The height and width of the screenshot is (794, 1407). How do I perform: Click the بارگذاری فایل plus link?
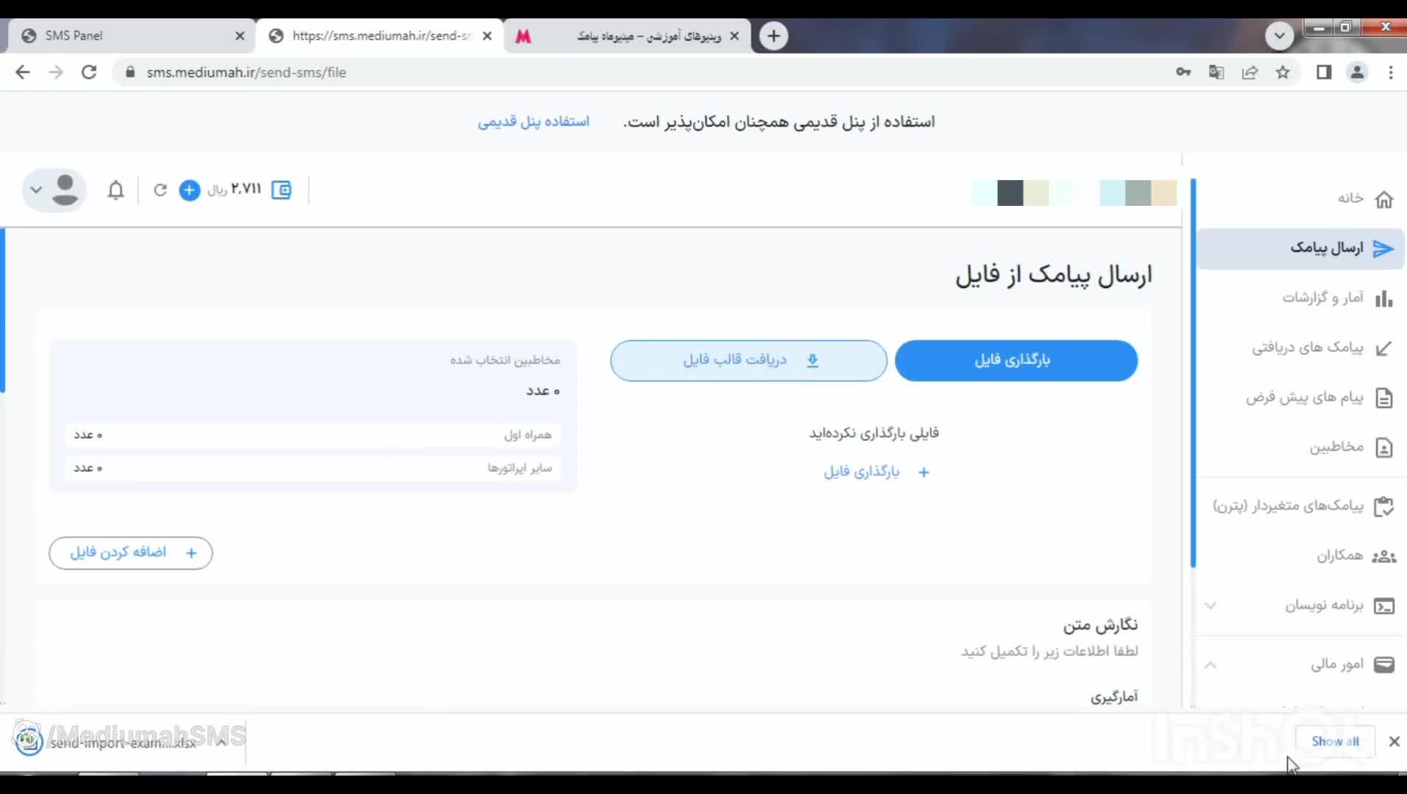click(876, 472)
